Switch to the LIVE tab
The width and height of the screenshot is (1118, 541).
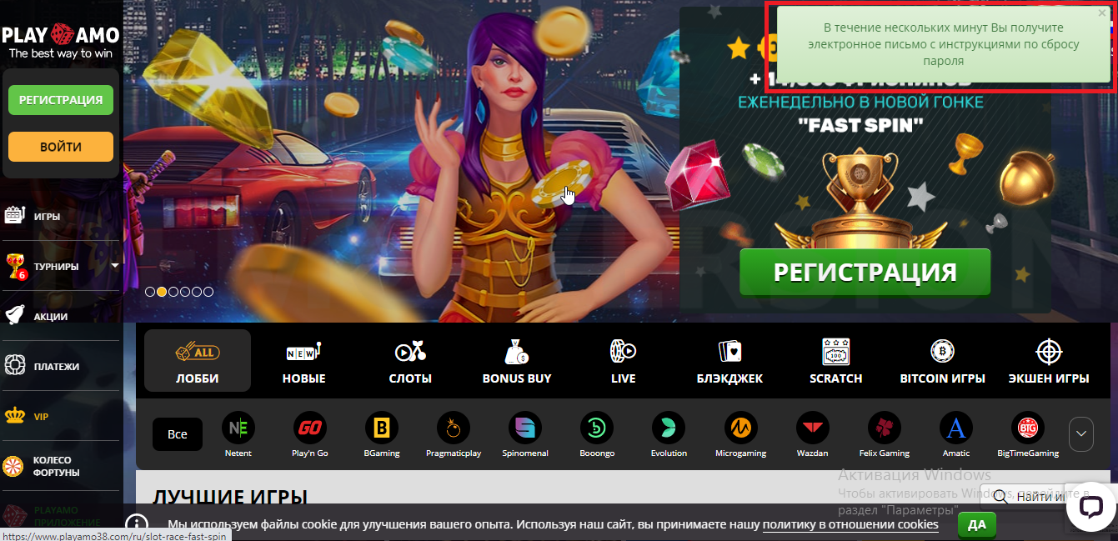pyautogui.click(x=624, y=360)
